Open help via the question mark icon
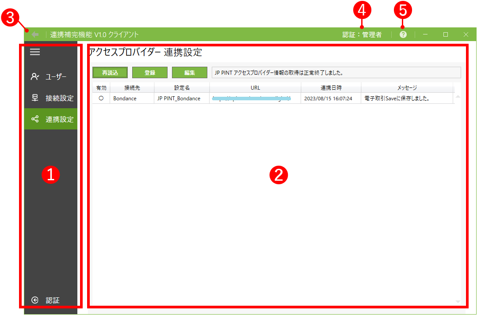Viewport: 481px width, 319px height. (x=403, y=34)
